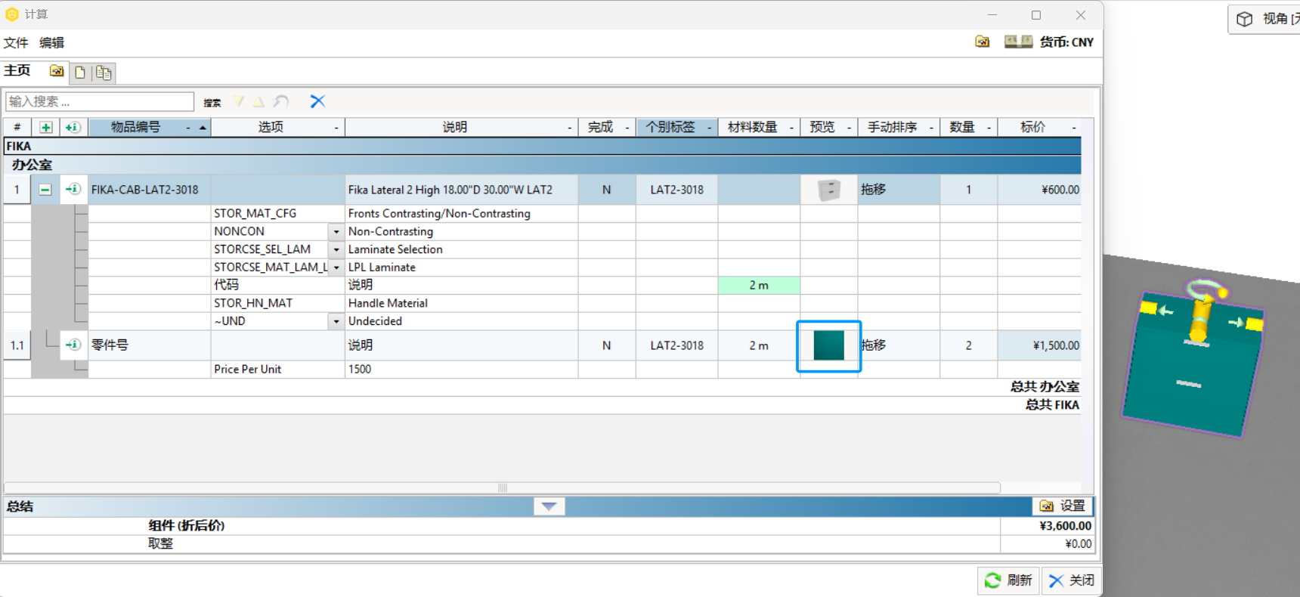This screenshot has width=1300, height=597.
Task: Click the 手动排序 column header
Action: 899,127
